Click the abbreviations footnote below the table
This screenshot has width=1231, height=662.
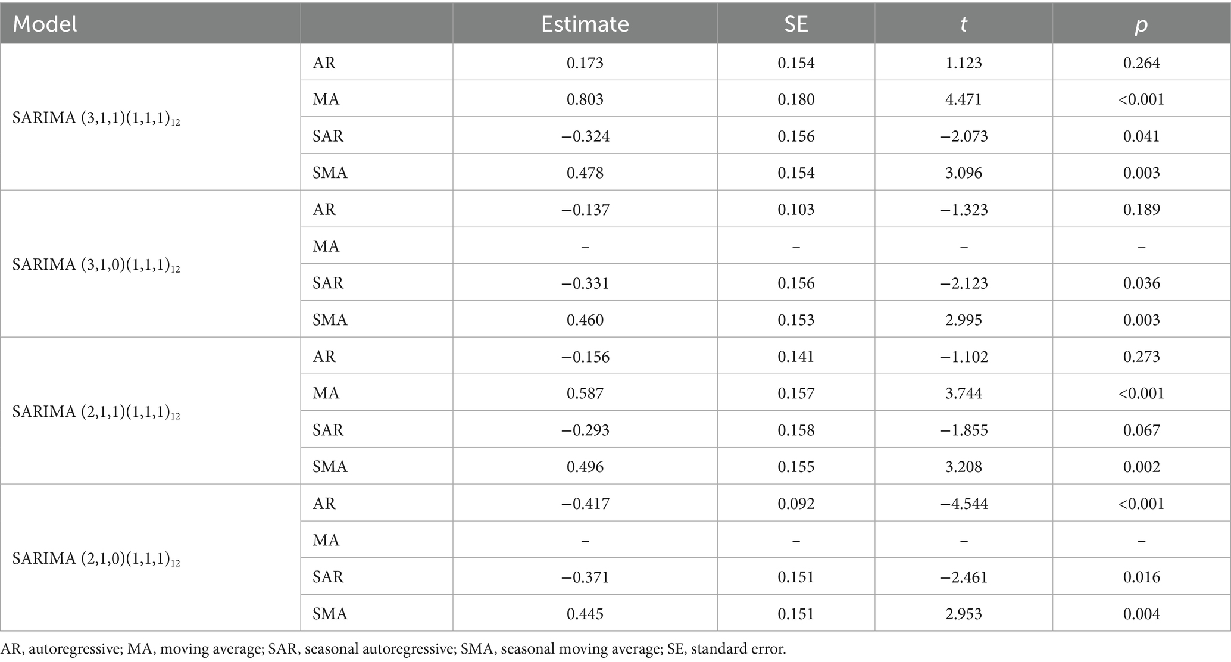coord(393,649)
